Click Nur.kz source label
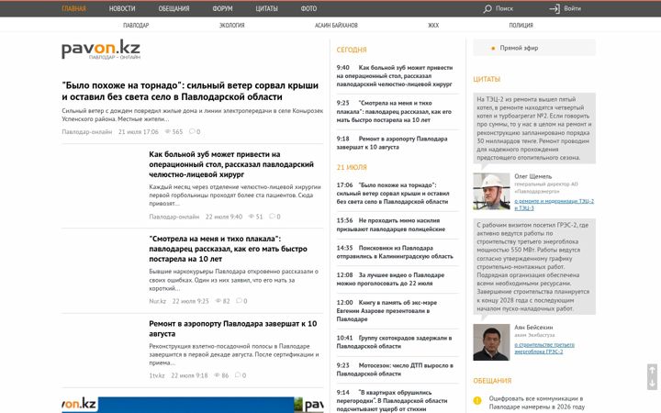The height and width of the screenshot is (413, 661). [x=157, y=301]
